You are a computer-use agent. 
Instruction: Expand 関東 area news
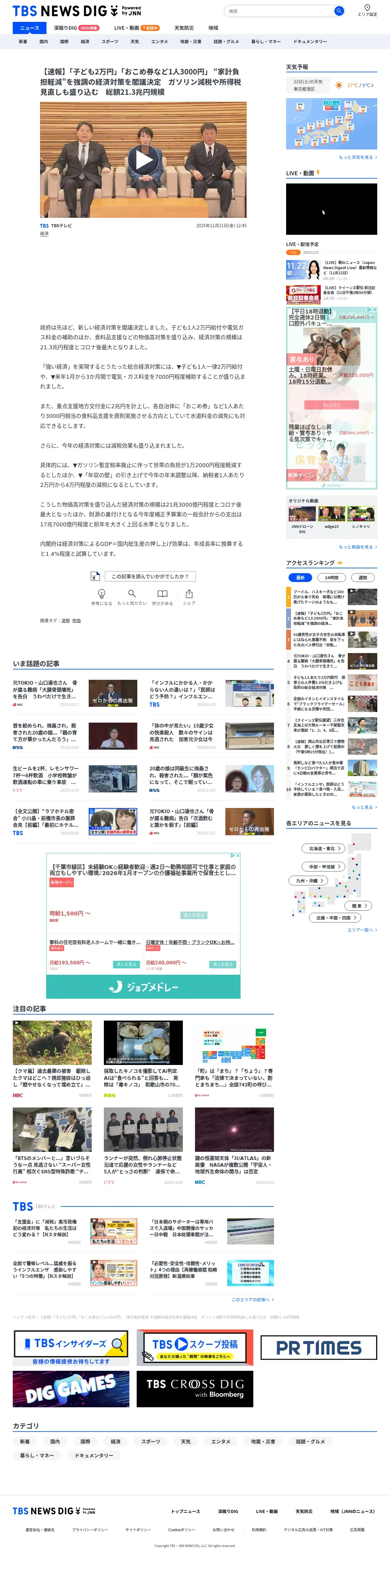tap(359, 905)
